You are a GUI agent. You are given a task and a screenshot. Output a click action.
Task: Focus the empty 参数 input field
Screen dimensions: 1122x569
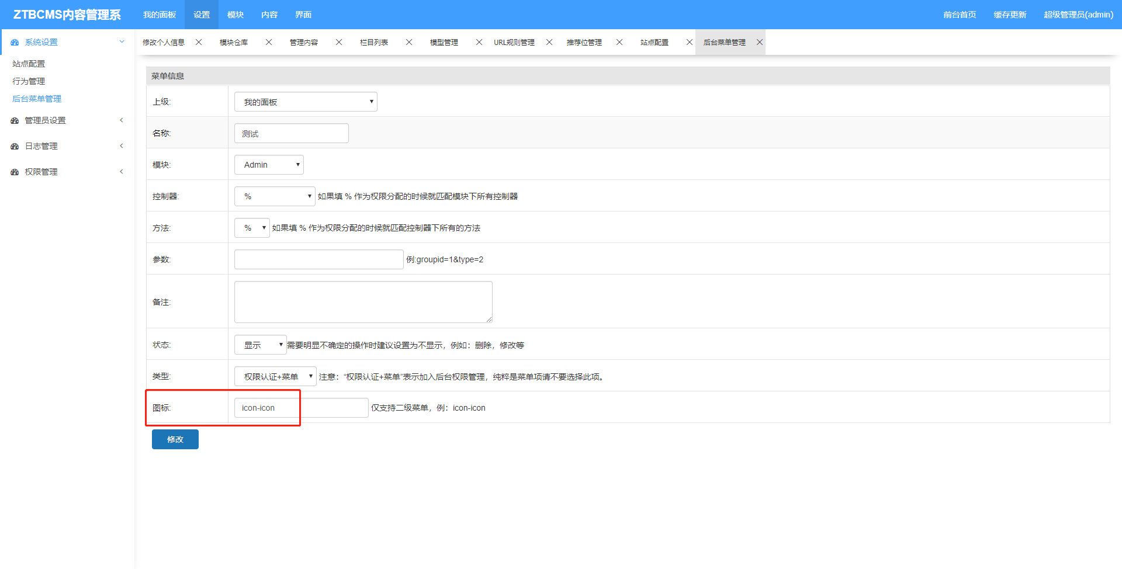319,259
